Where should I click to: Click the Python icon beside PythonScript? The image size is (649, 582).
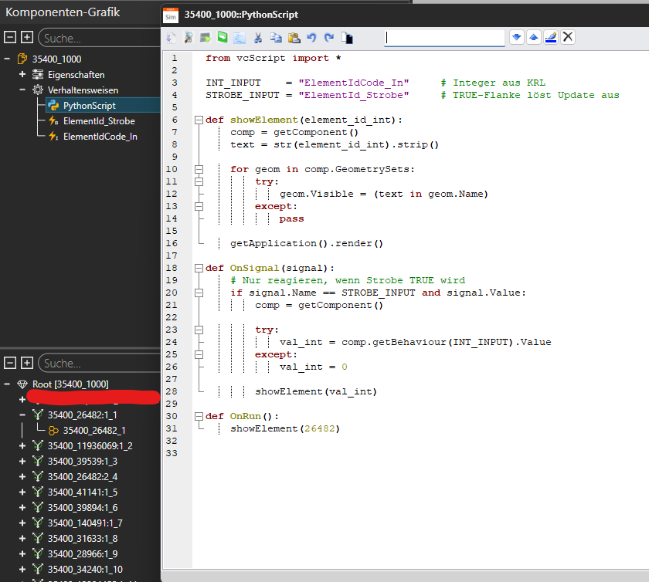(x=53, y=106)
